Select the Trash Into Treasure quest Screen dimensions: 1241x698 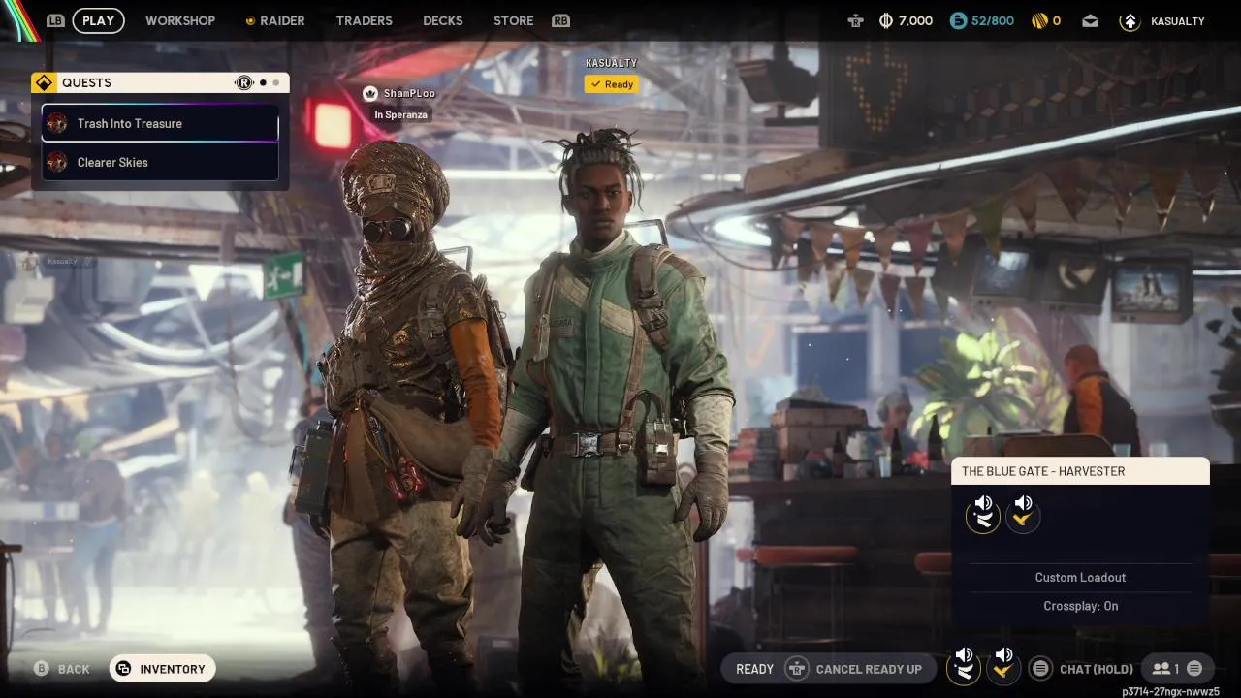160,123
